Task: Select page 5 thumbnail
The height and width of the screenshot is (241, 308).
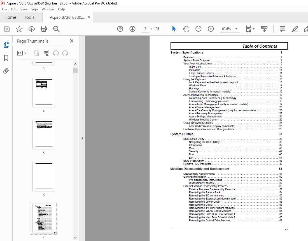Action: pyautogui.click(x=44, y=135)
